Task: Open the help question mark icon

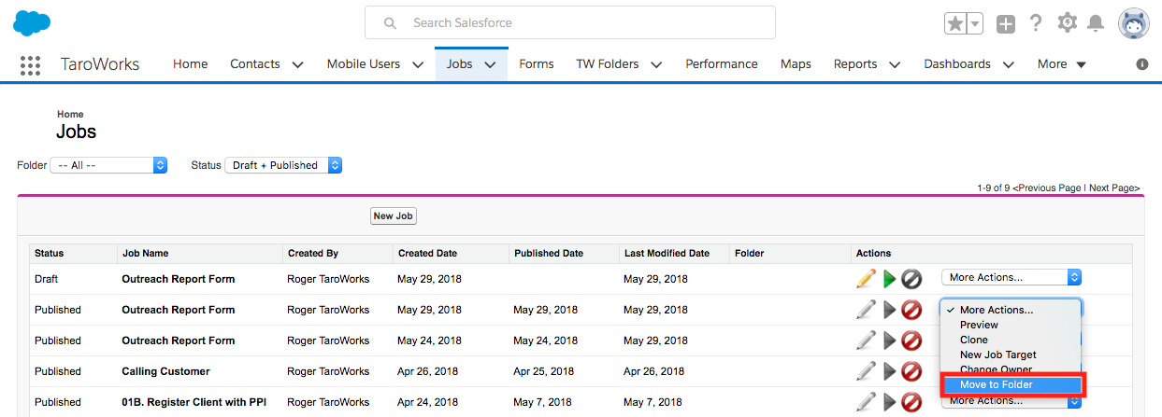Action: pyautogui.click(x=1036, y=23)
